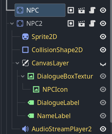The height and width of the screenshot is (134, 112).
Task: Open the script attached to NPC2
Action: [92, 23]
